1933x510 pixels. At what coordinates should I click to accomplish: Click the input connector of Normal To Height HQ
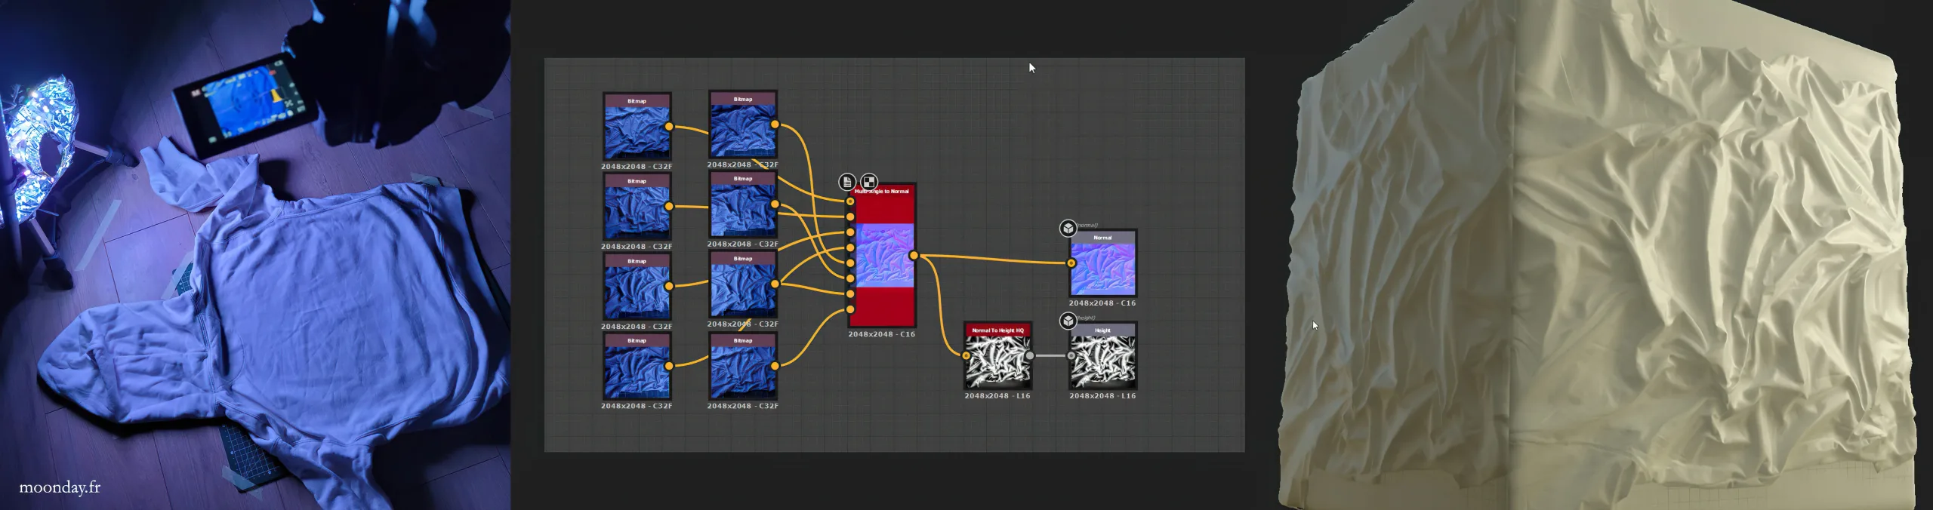coord(966,355)
